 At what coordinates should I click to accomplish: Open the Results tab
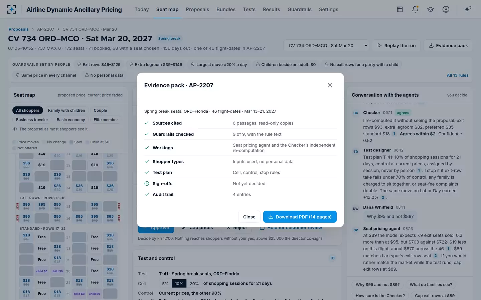click(272, 9)
